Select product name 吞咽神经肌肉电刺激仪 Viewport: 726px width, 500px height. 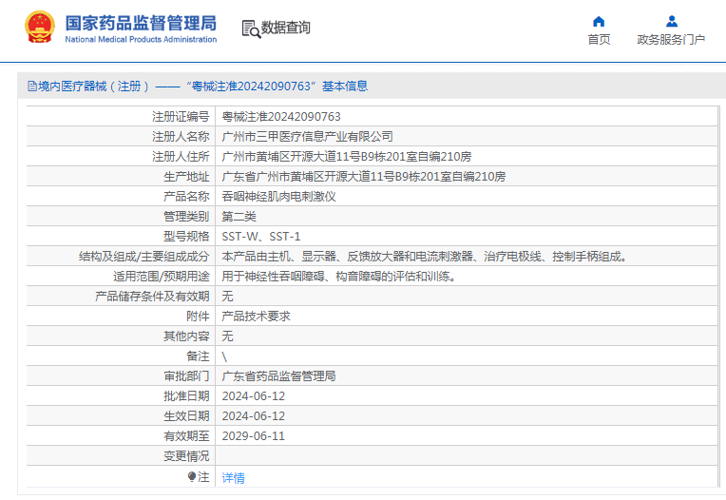point(278,197)
